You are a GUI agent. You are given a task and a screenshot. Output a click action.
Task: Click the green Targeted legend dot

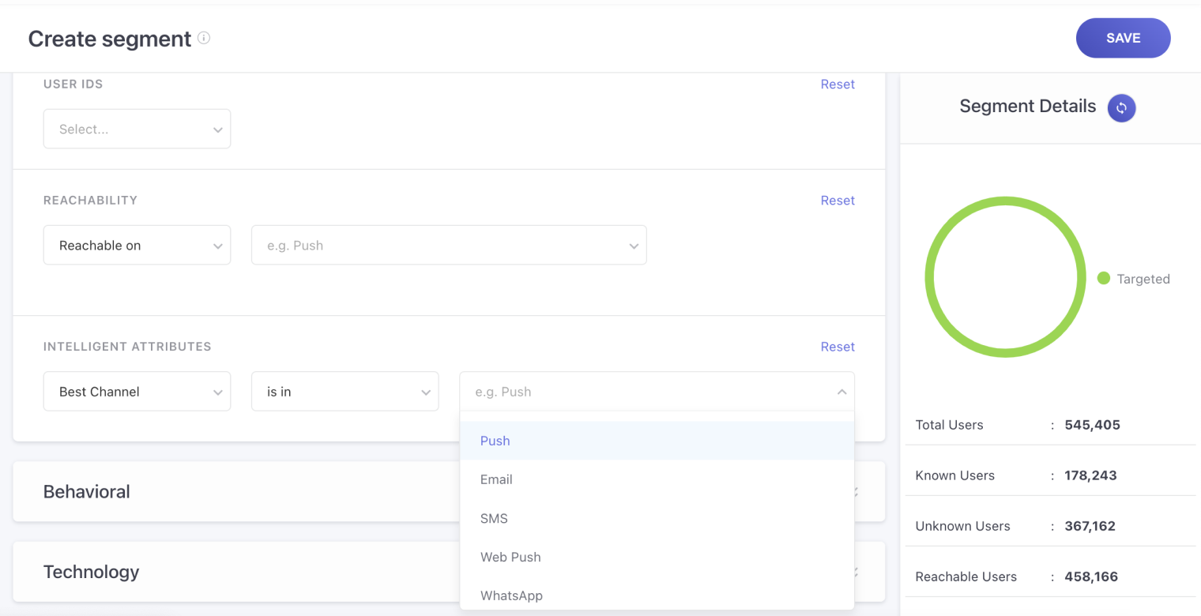click(1104, 279)
